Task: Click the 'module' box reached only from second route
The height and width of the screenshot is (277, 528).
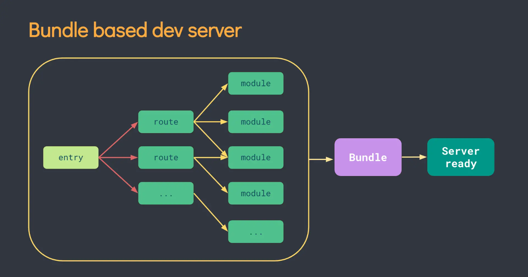Action: click(x=256, y=193)
